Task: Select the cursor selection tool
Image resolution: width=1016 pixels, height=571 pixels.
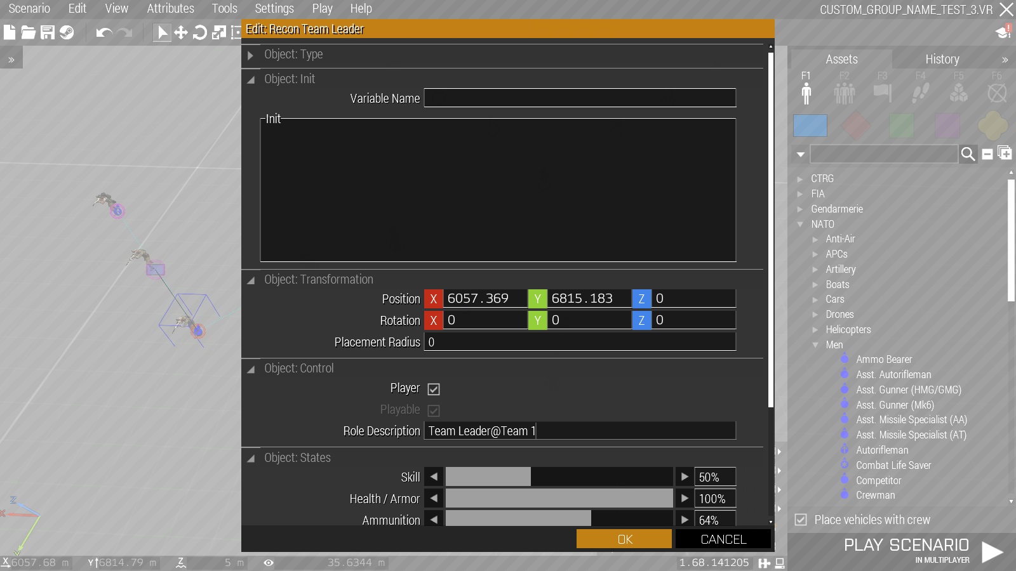Action: [x=162, y=32]
